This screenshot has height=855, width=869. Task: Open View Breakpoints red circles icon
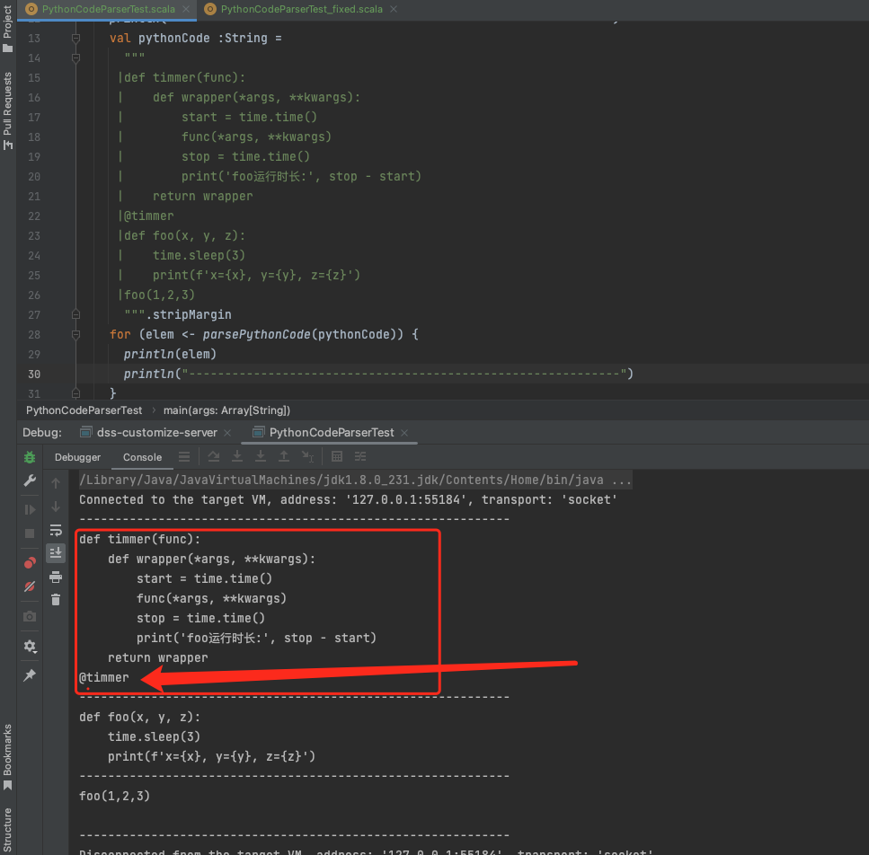(30, 562)
